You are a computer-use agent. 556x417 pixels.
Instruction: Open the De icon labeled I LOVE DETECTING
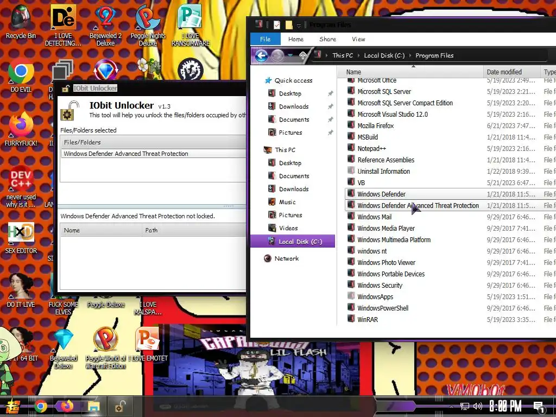63,26
